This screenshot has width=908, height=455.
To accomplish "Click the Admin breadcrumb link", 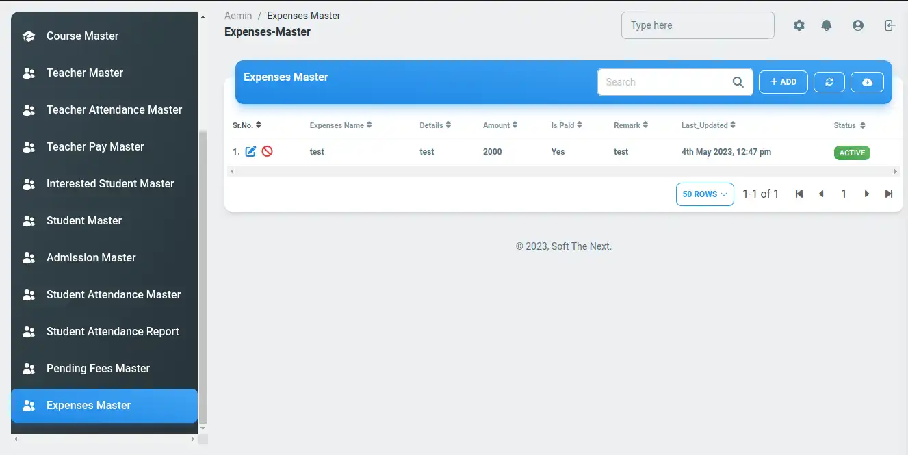I will (x=238, y=16).
